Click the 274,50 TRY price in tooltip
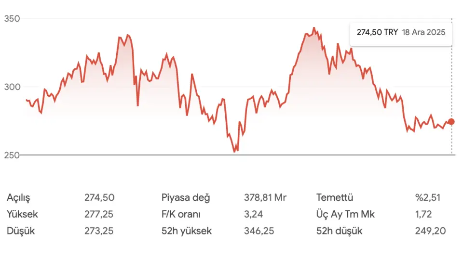 click(377, 32)
